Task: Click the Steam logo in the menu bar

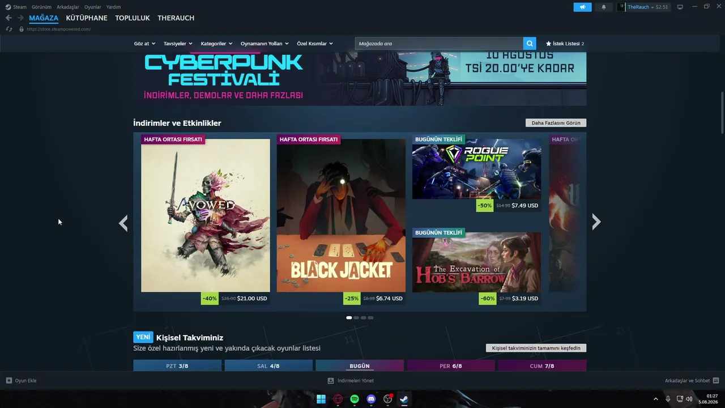Action: (x=8, y=7)
